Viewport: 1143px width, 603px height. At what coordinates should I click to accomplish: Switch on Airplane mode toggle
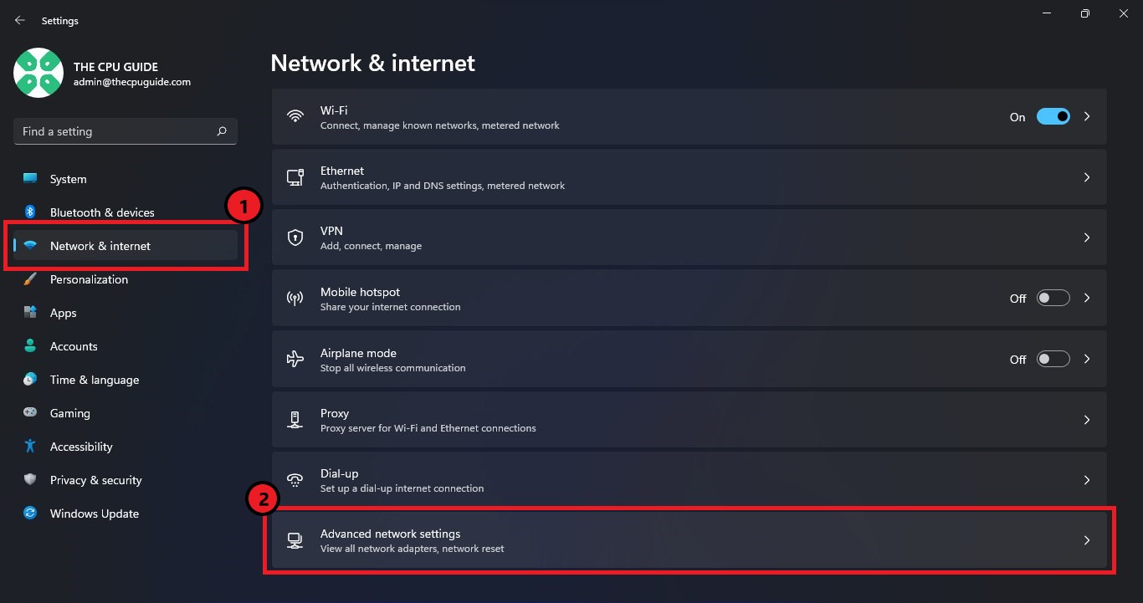pos(1053,360)
